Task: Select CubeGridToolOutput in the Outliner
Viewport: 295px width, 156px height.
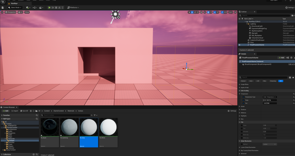Action: (257, 40)
